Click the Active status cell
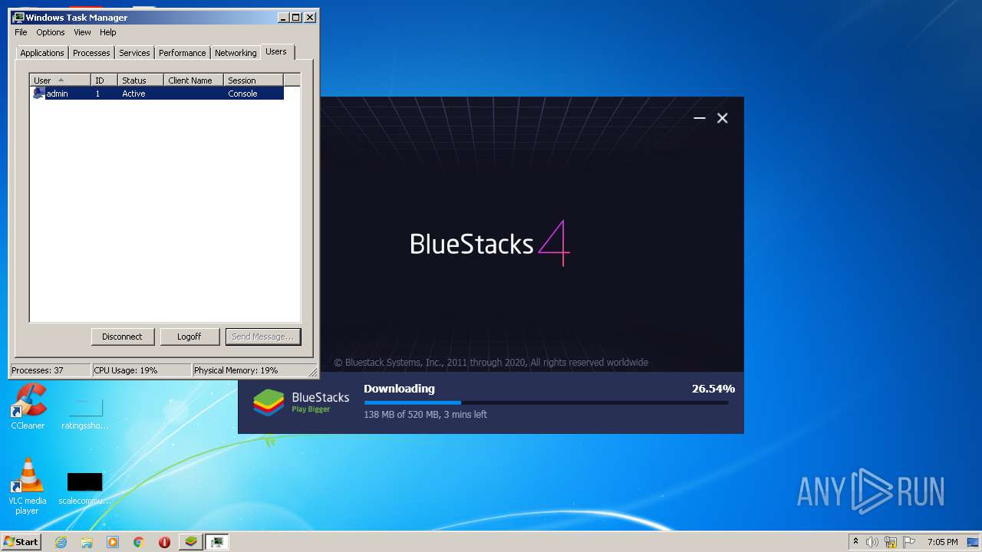The width and height of the screenshot is (982, 552). pos(133,94)
